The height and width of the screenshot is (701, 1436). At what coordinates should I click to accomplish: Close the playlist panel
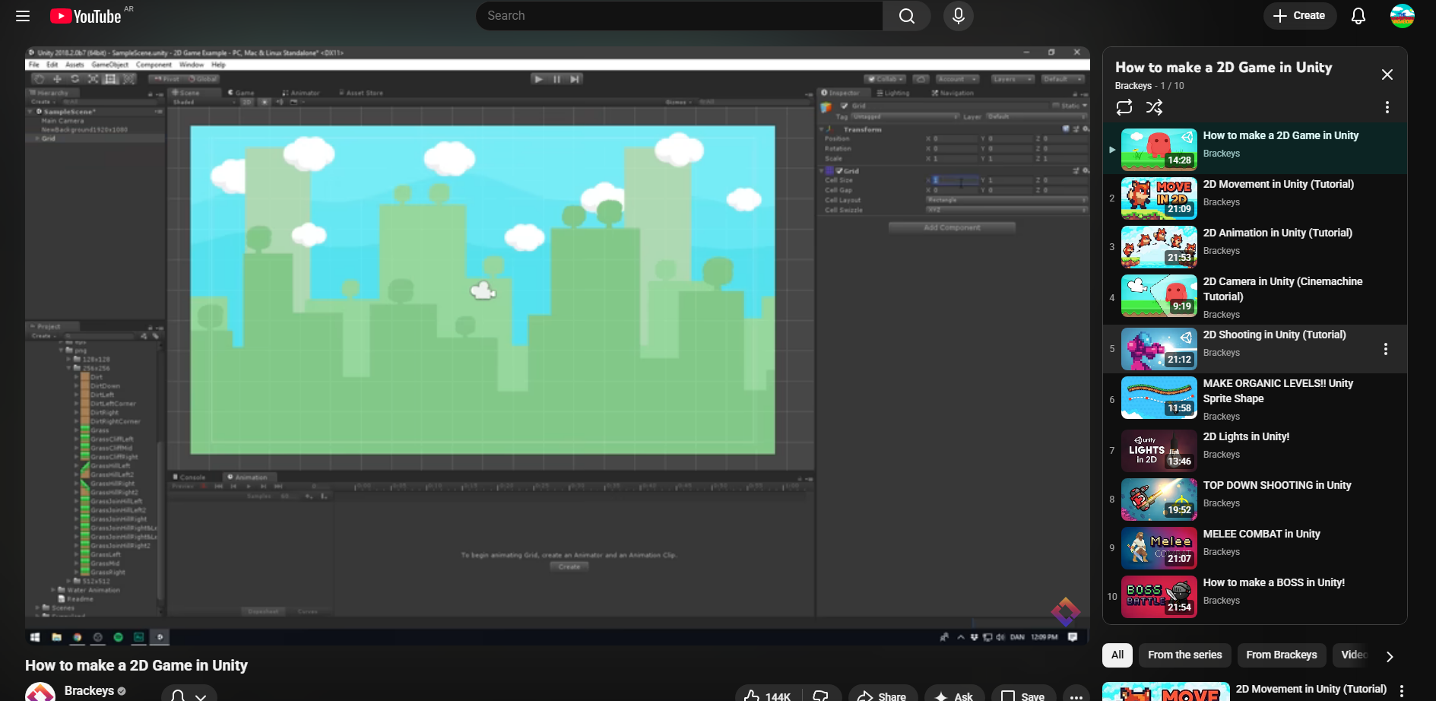pyautogui.click(x=1387, y=75)
